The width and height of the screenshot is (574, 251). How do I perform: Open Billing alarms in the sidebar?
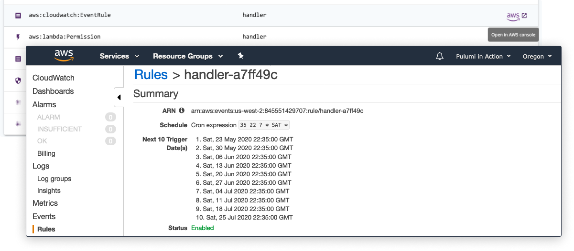click(46, 153)
